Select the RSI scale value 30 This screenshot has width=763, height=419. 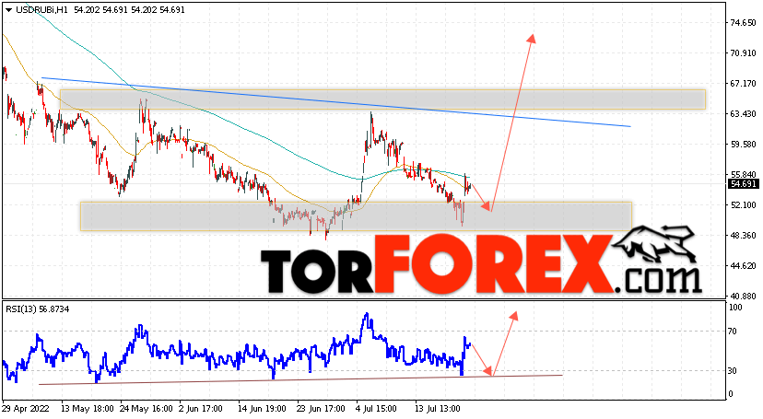[x=733, y=371]
